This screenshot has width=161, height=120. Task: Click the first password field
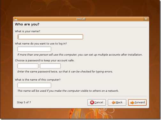pyautogui.click(x=28, y=66)
